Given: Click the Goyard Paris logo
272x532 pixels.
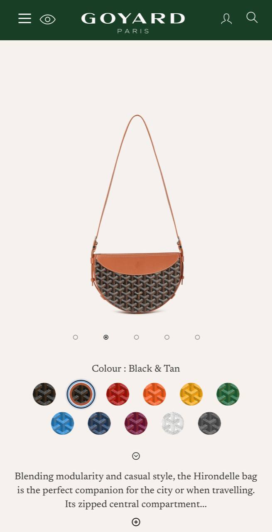Looking at the screenshot, I should pyautogui.click(x=133, y=23).
